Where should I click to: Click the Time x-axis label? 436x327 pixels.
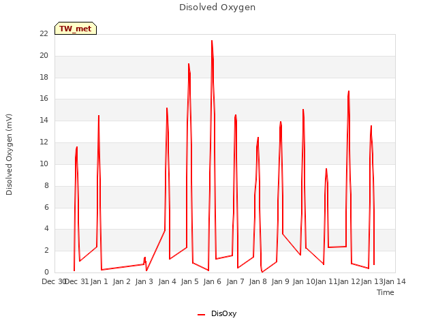386,292
